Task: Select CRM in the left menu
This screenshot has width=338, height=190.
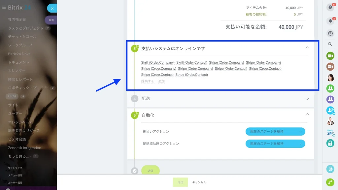Action: tap(12, 96)
